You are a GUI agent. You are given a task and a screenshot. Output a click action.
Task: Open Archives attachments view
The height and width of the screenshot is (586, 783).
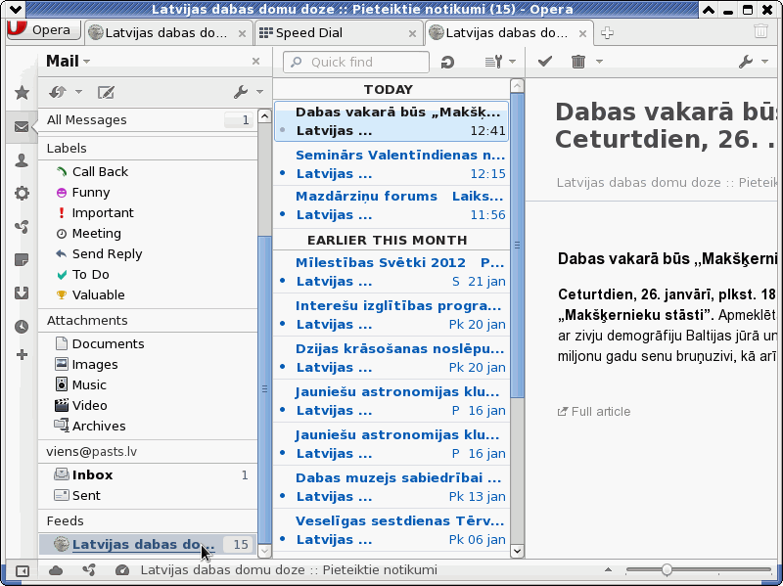tap(148, 426)
